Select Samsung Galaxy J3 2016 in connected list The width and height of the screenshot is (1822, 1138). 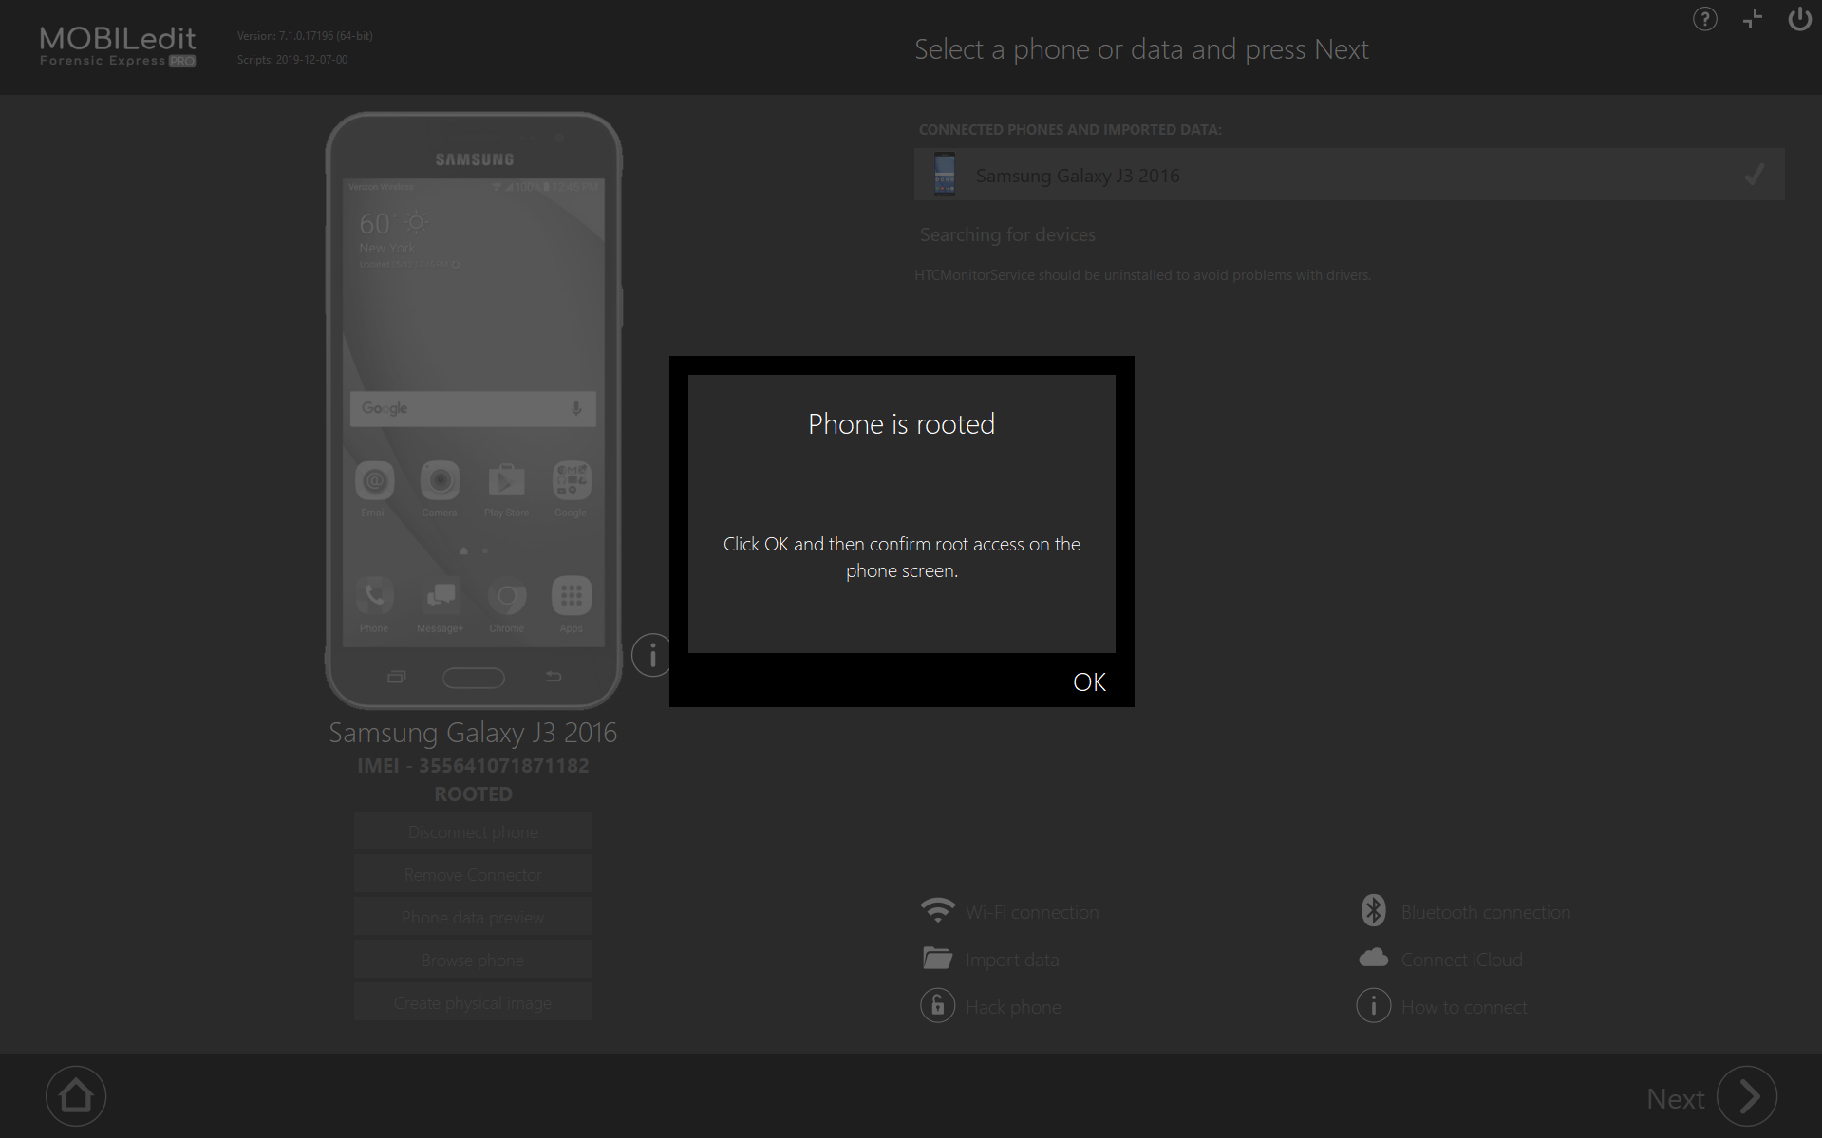coord(1349,175)
